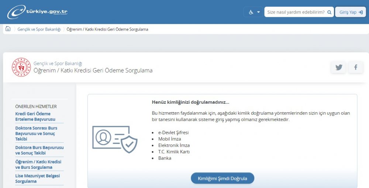Screen dimensions: 369x188
Task: Share the page on Twitter
Action: [x=338, y=68]
